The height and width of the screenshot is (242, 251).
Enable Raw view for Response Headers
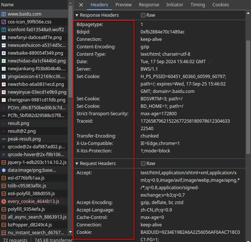point(143,15)
